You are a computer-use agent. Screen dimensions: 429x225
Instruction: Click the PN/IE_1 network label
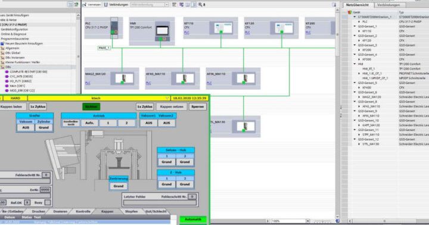pyautogui.click(x=104, y=48)
